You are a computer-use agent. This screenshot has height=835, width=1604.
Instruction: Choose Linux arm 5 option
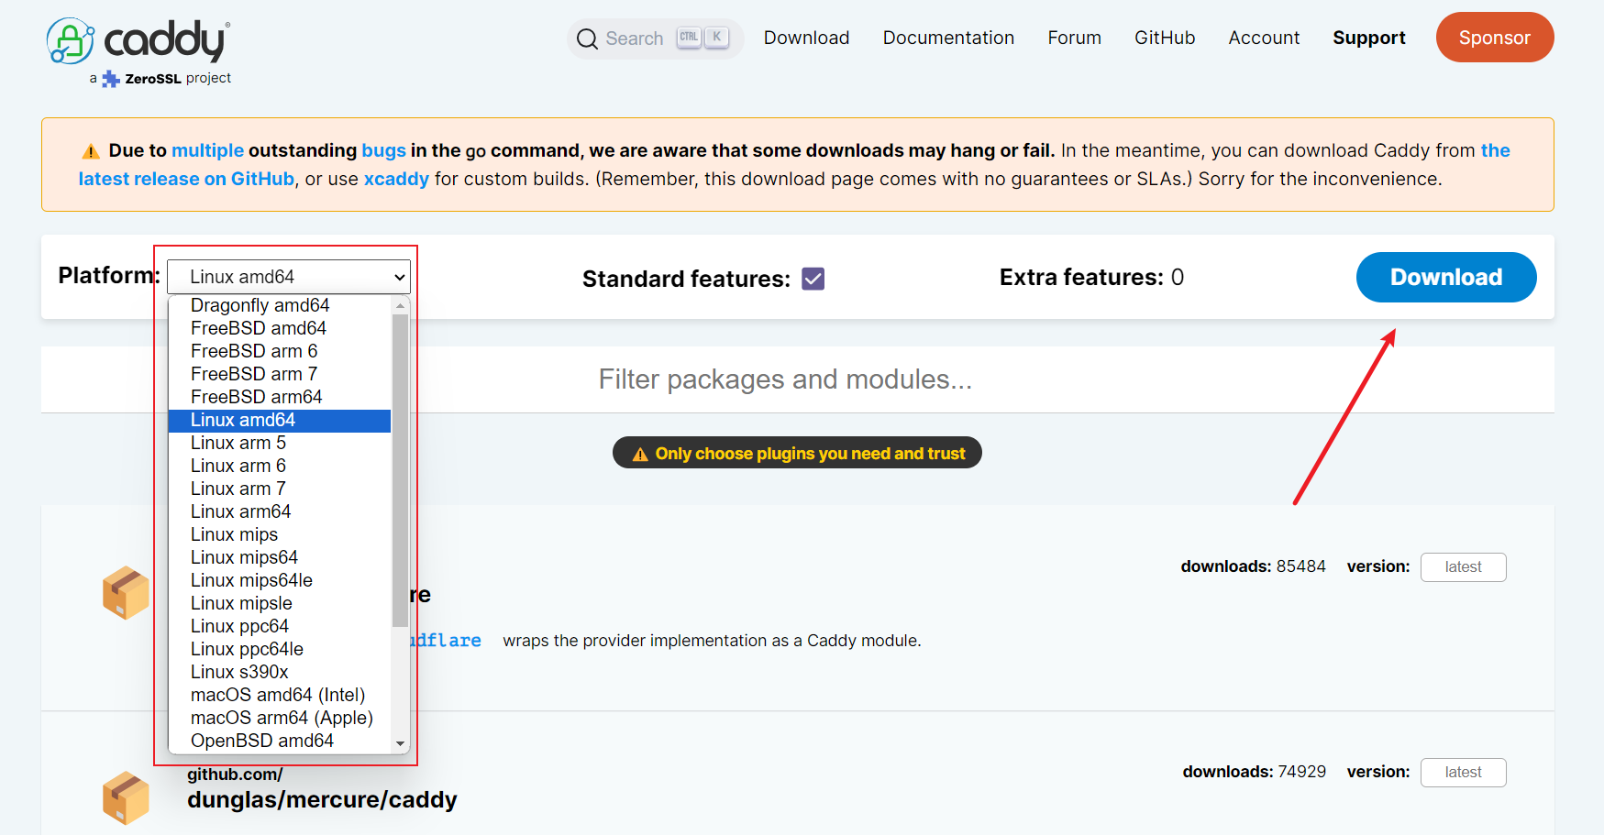coord(280,443)
